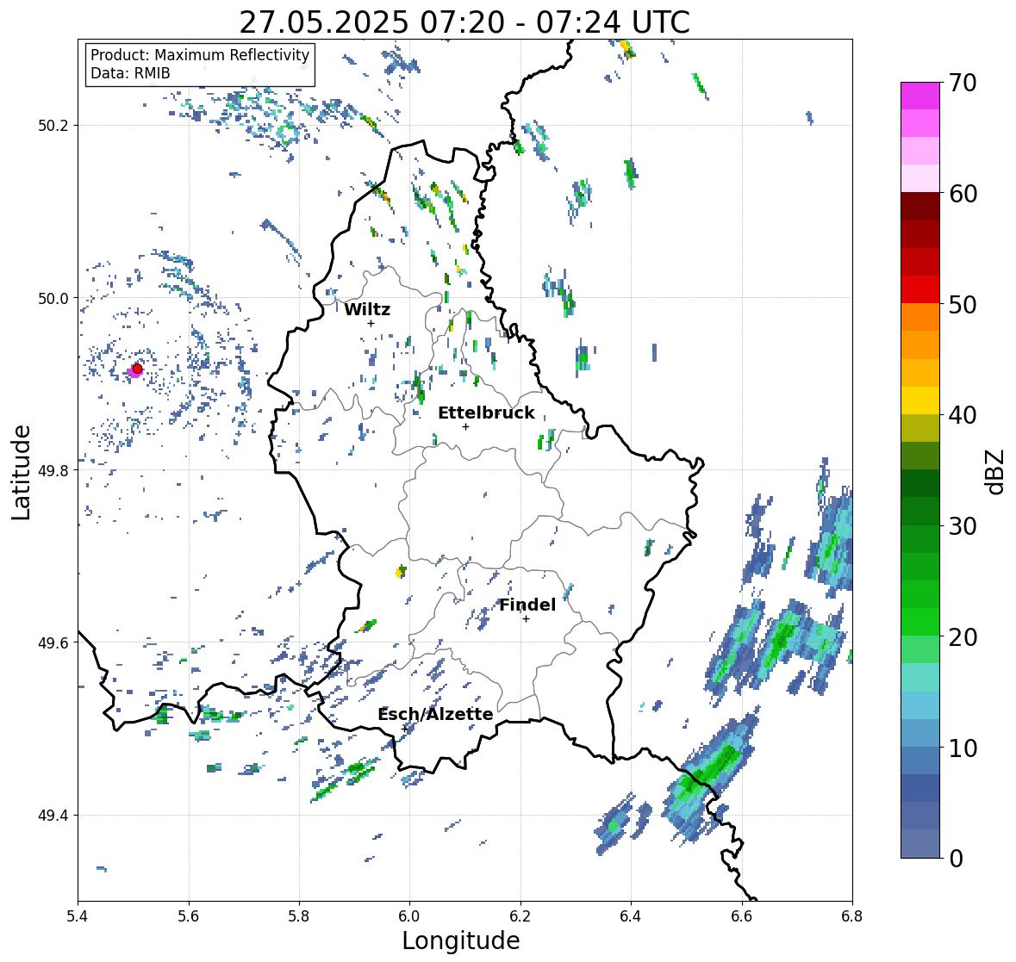Click the Wiltz city label
Image resolution: width=1016 pixels, height=962 pixels.
point(367,309)
